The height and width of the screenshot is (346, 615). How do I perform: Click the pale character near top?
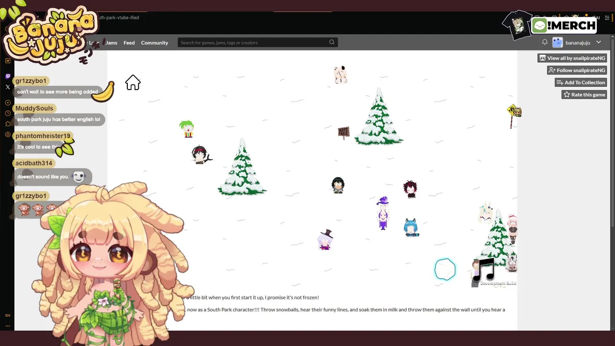tap(340, 74)
